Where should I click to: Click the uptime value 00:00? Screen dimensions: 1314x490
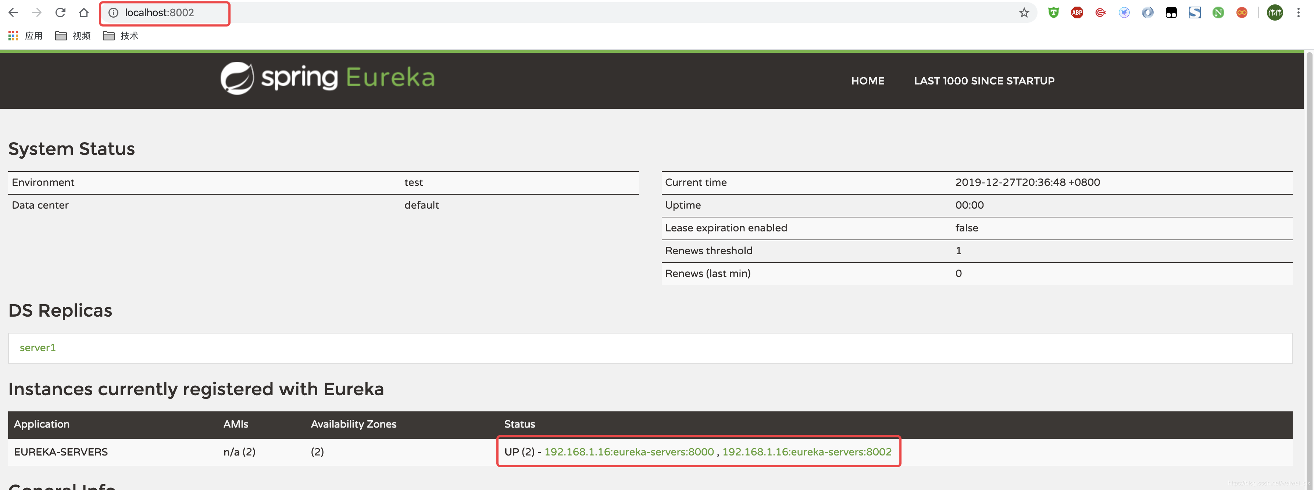click(969, 205)
